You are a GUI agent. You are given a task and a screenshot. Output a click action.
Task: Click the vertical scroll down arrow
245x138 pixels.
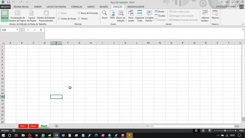pyautogui.click(x=243, y=123)
